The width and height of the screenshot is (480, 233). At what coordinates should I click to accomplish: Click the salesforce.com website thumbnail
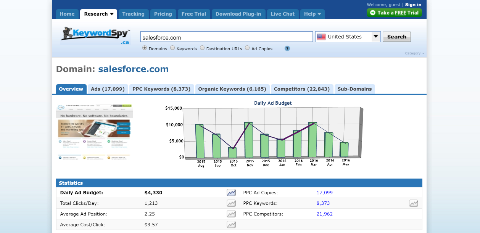[95, 132]
